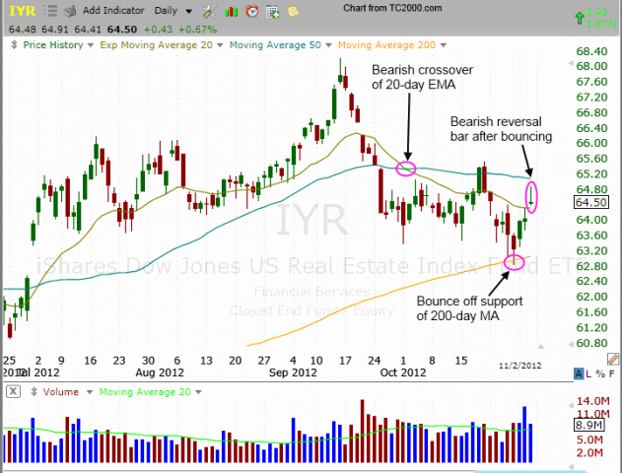Viewport: 622px width, 473px height.
Task: Click the printer-like icon before Add Indicator
Action: [x=70, y=11]
